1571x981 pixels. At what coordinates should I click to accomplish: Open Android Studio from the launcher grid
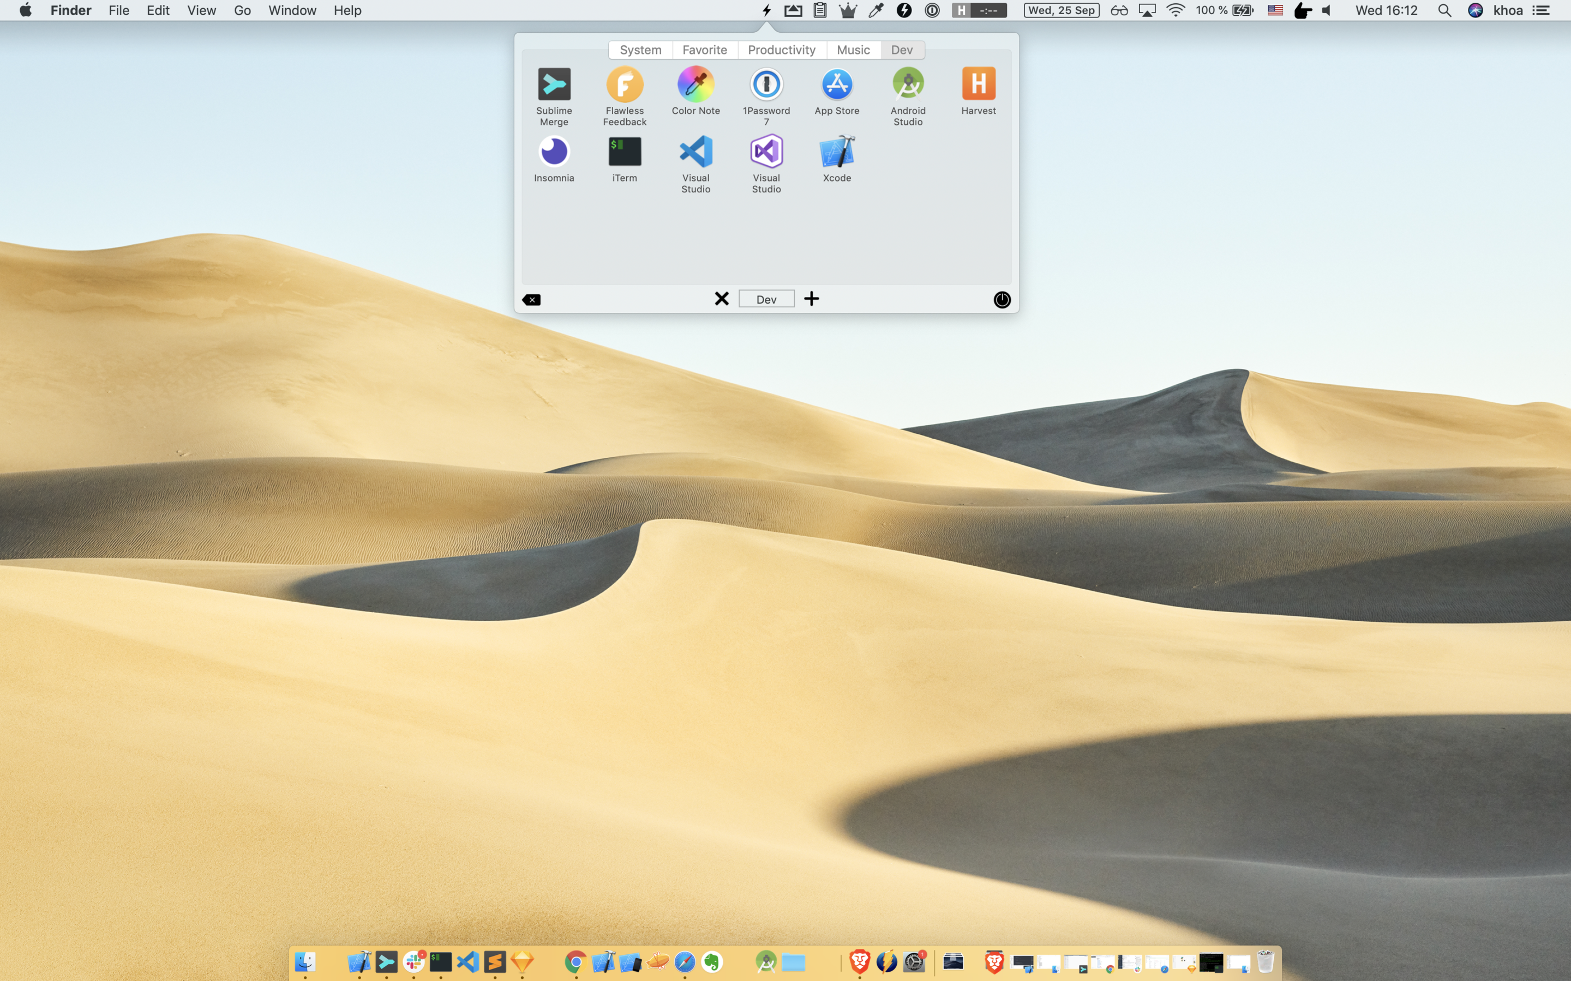(x=908, y=84)
